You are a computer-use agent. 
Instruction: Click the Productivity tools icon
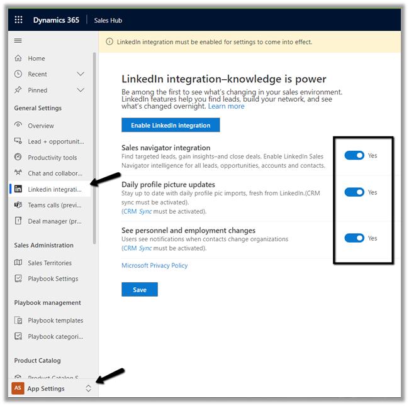pyautogui.click(x=18, y=157)
